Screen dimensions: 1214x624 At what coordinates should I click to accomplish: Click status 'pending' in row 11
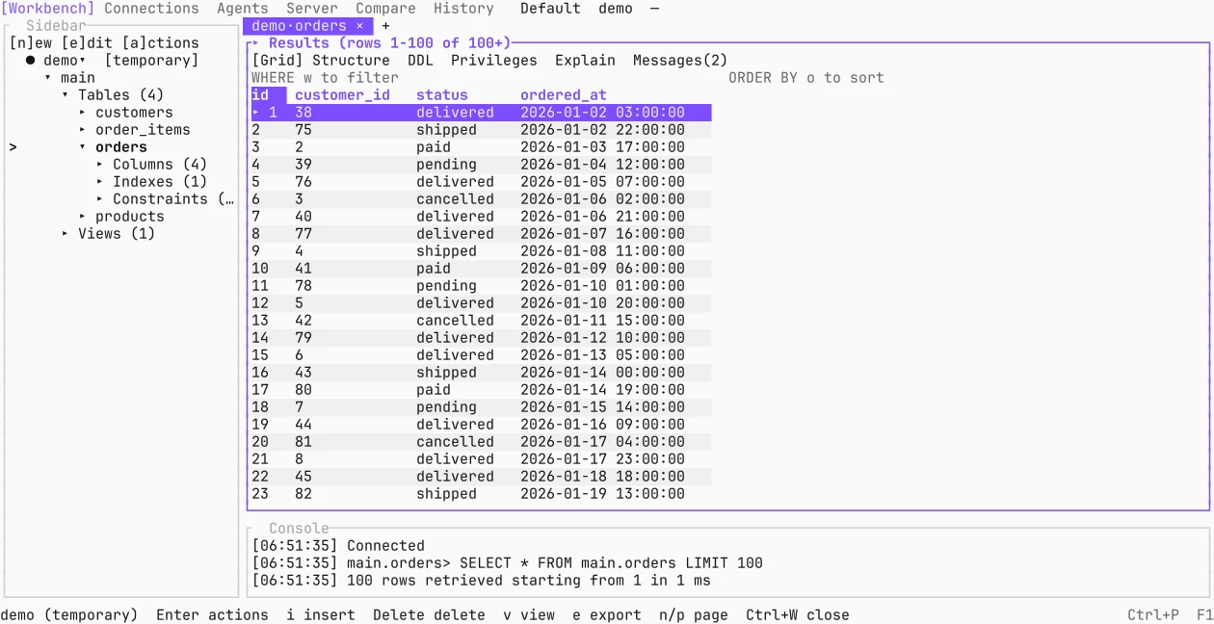click(x=446, y=286)
